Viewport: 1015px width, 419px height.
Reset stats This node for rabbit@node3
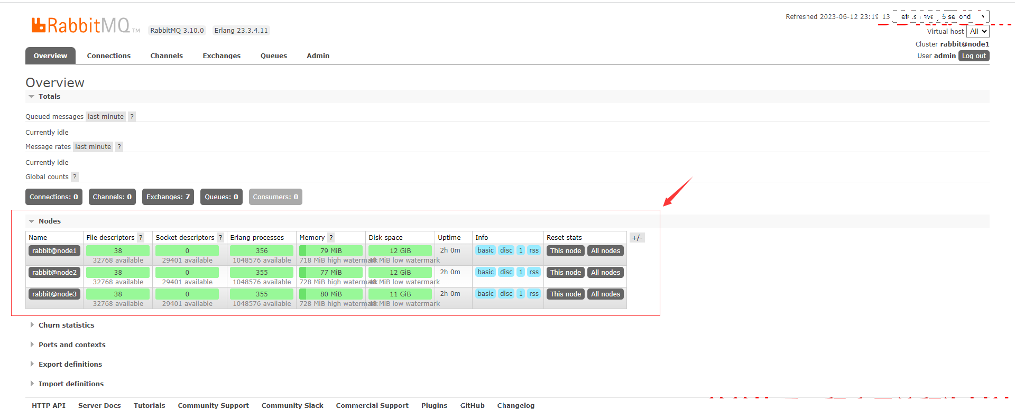tap(566, 294)
